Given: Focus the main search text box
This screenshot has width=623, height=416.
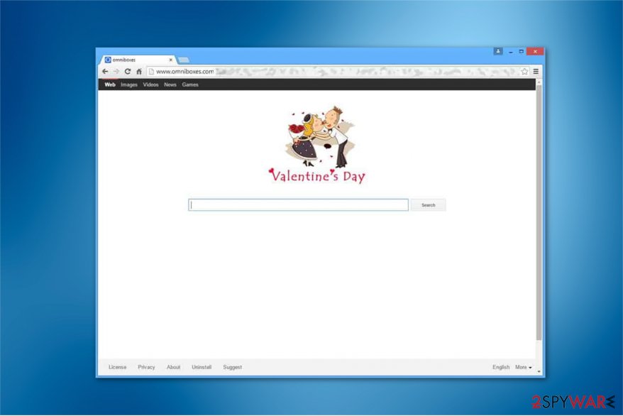Looking at the screenshot, I should (x=299, y=205).
